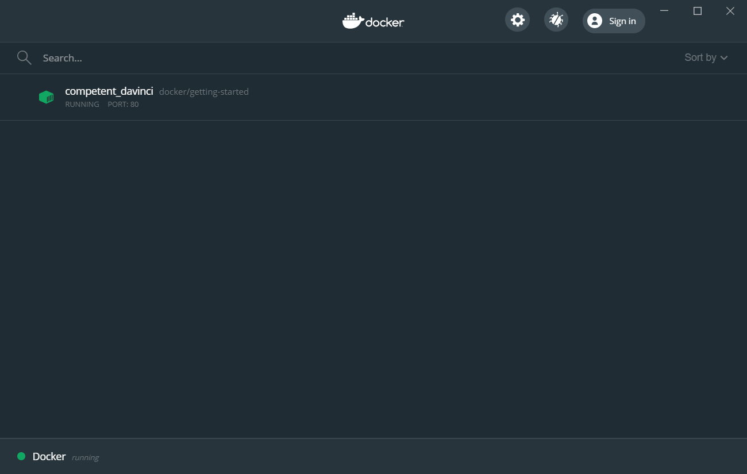
Task: Maximize the Docker Desktop window
Action: click(698, 11)
